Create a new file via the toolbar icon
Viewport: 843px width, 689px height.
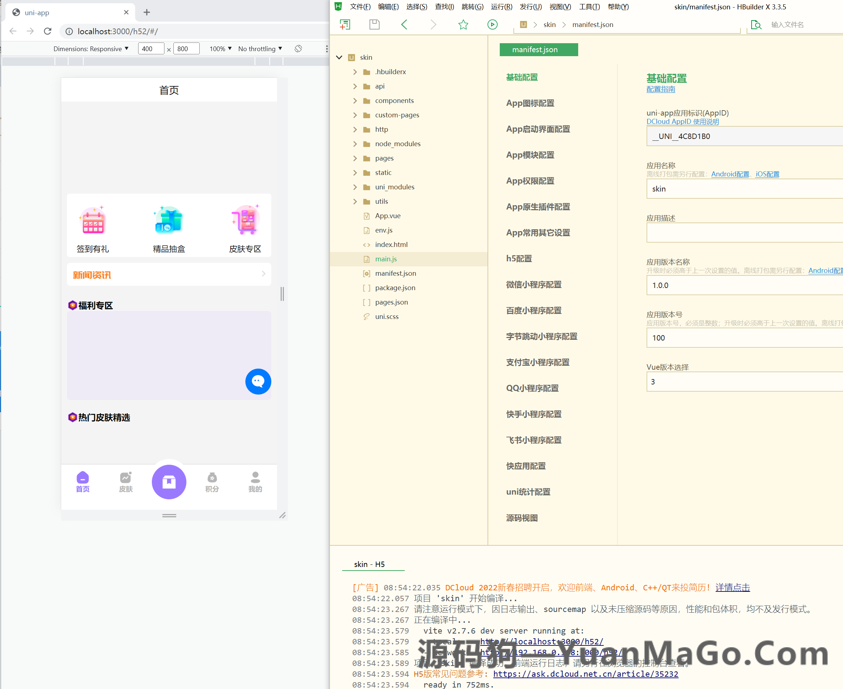point(345,24)
